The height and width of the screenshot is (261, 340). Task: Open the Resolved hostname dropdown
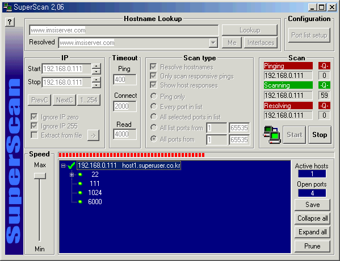point(213,43)
